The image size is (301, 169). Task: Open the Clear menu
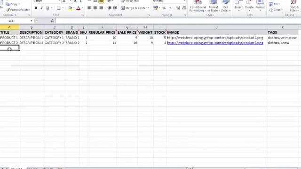click(276, 10)
